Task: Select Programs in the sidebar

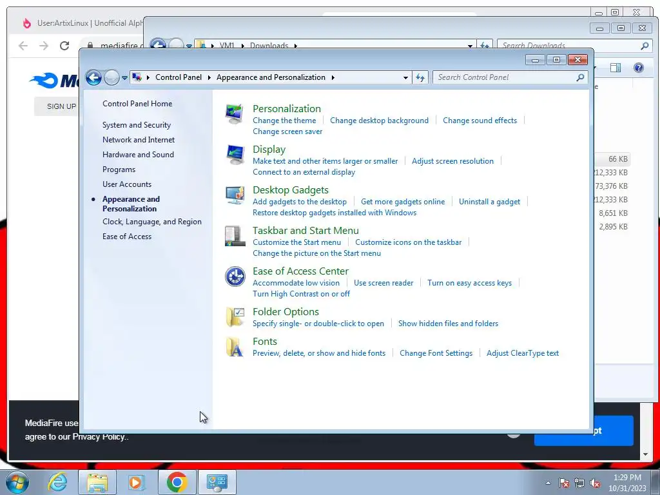Action: (x=119, y=170)
